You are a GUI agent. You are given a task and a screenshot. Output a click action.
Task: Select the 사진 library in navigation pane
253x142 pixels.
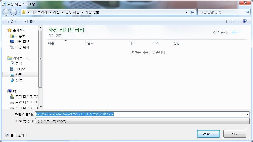coord(21,75)
